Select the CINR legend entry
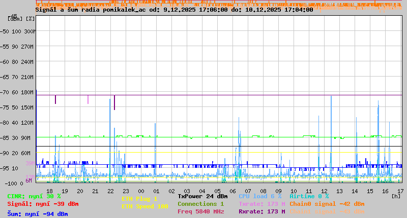 click(34, 196)
